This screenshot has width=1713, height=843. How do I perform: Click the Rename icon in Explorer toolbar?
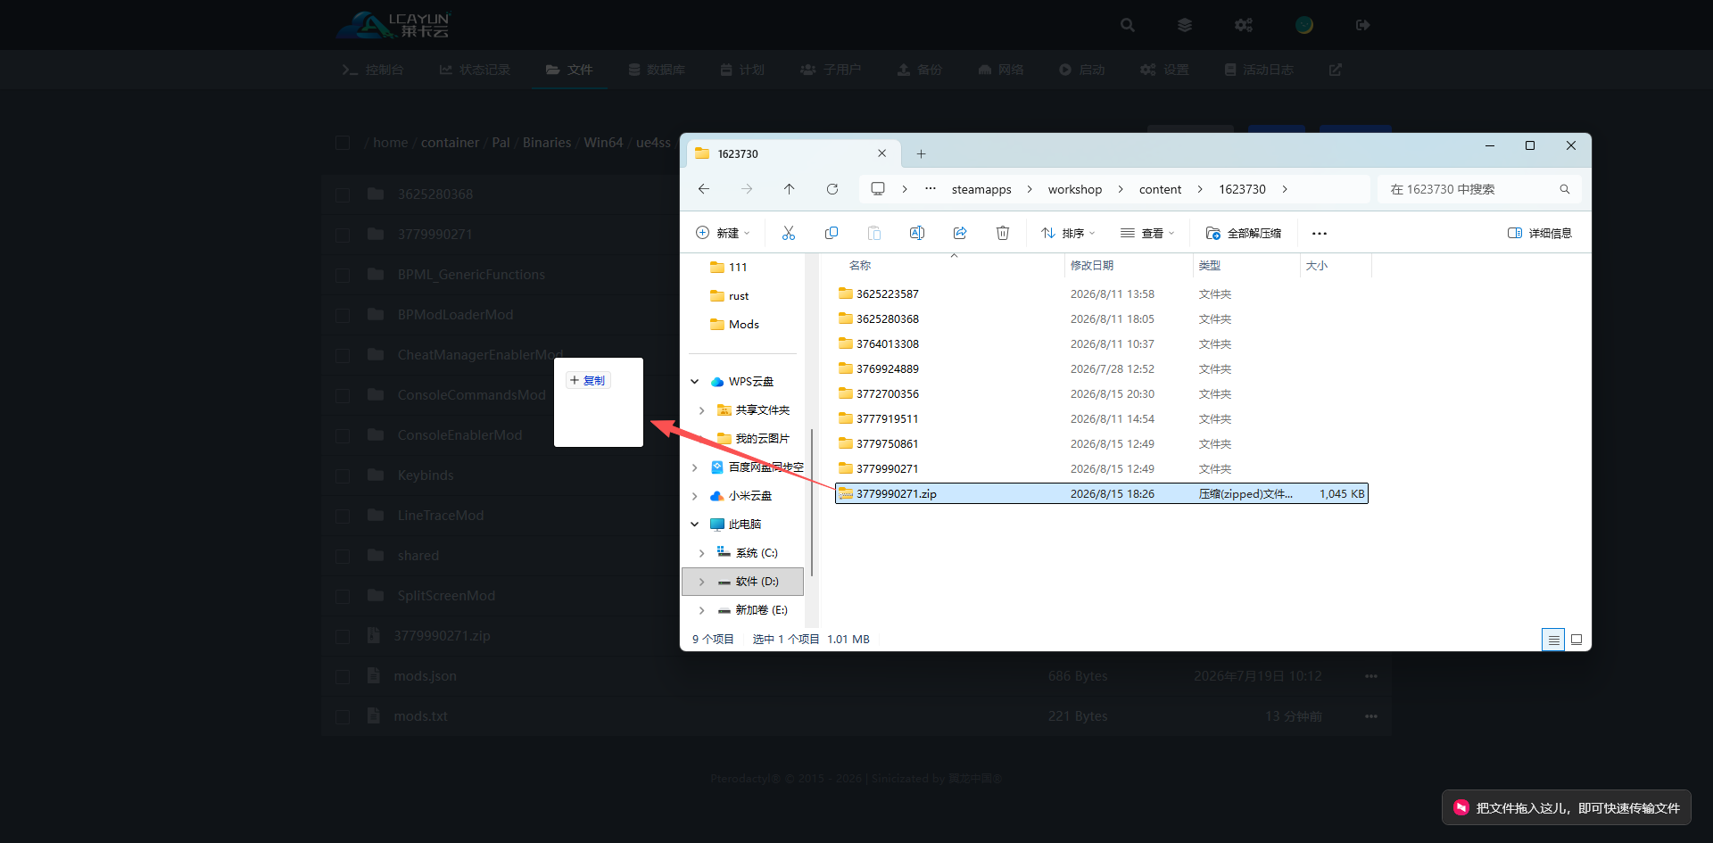(x=917, y=233)
